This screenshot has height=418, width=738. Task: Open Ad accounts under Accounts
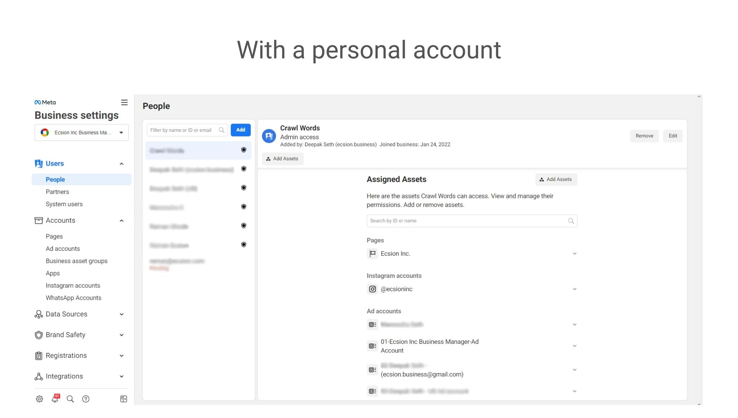[63, 249]
